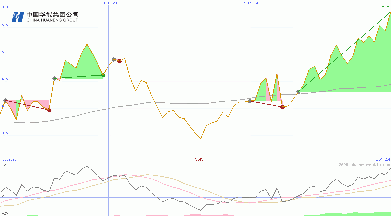Image resolution: width=391 pixels, height=216 pixels.
Task: Select the 3.43 low price label
Action: [x=199, y=159]
